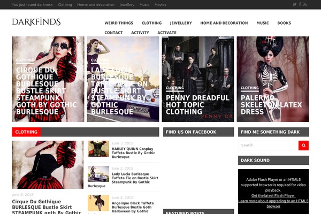Viewport: 321px width, 214px height.
Task: Open Penny Dreadful Hot Topic Clothing slide
Action: 198,79
